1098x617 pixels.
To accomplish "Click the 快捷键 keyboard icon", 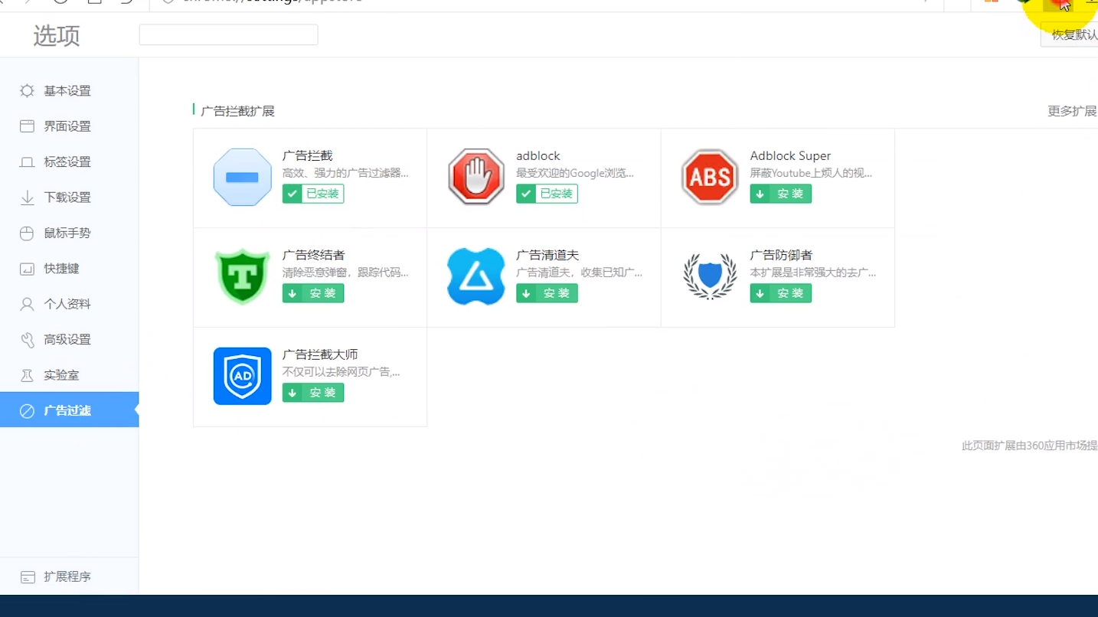I will [27, 269].
